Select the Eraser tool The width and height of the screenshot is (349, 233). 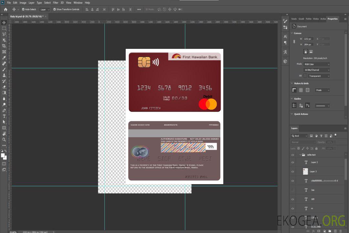pyautogui.click(x=4, y=87)
